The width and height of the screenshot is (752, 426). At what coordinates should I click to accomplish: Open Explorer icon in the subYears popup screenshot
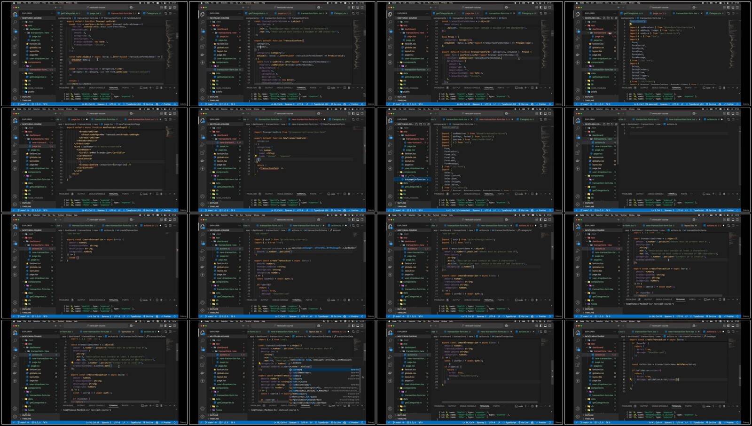coord(202,332)
